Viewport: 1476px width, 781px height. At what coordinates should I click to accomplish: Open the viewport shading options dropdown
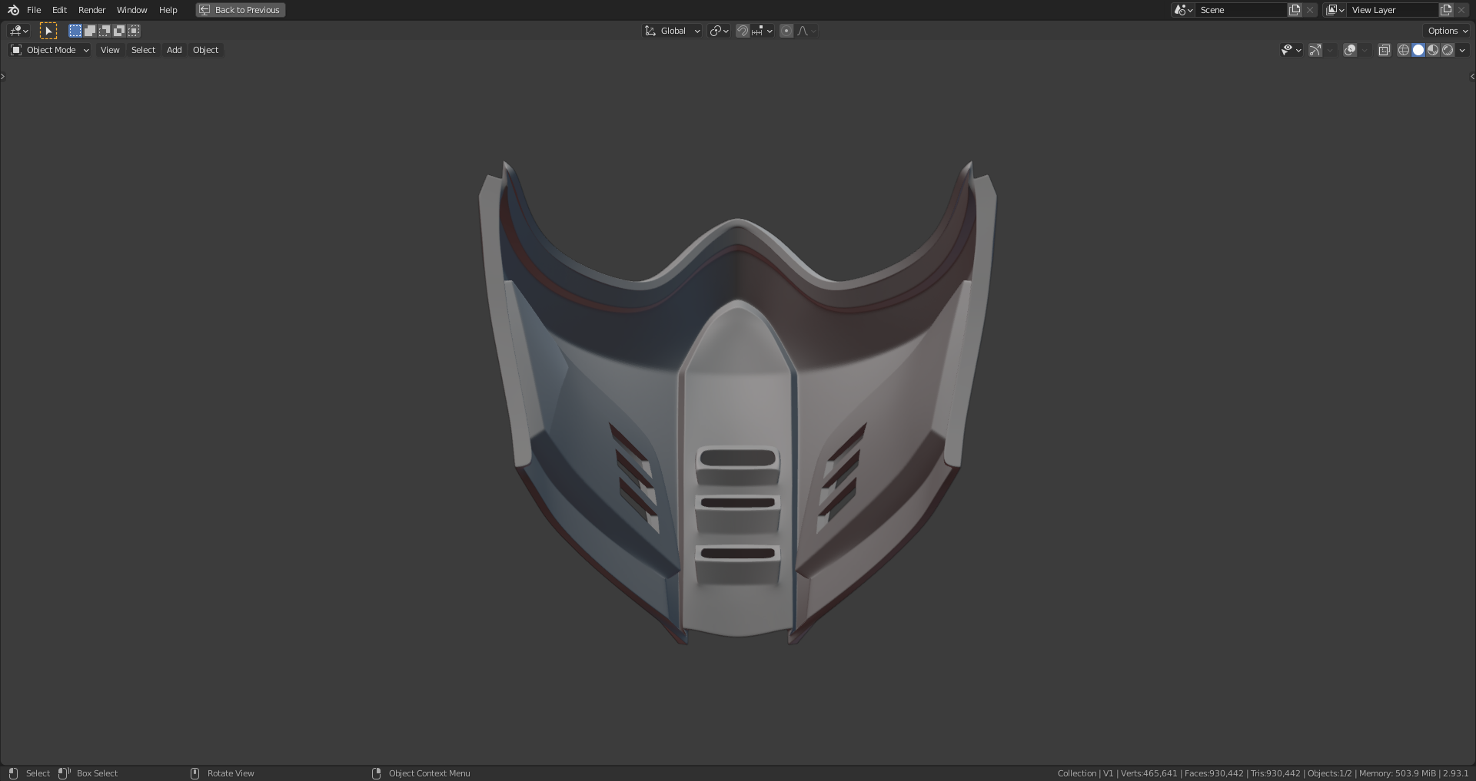click(x=1462, y=50)
